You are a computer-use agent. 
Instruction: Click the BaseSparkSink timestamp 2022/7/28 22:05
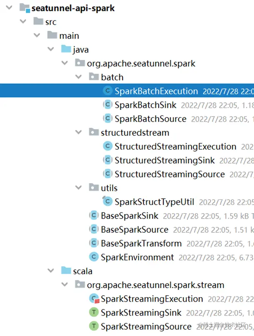click(x=192, y=216)
